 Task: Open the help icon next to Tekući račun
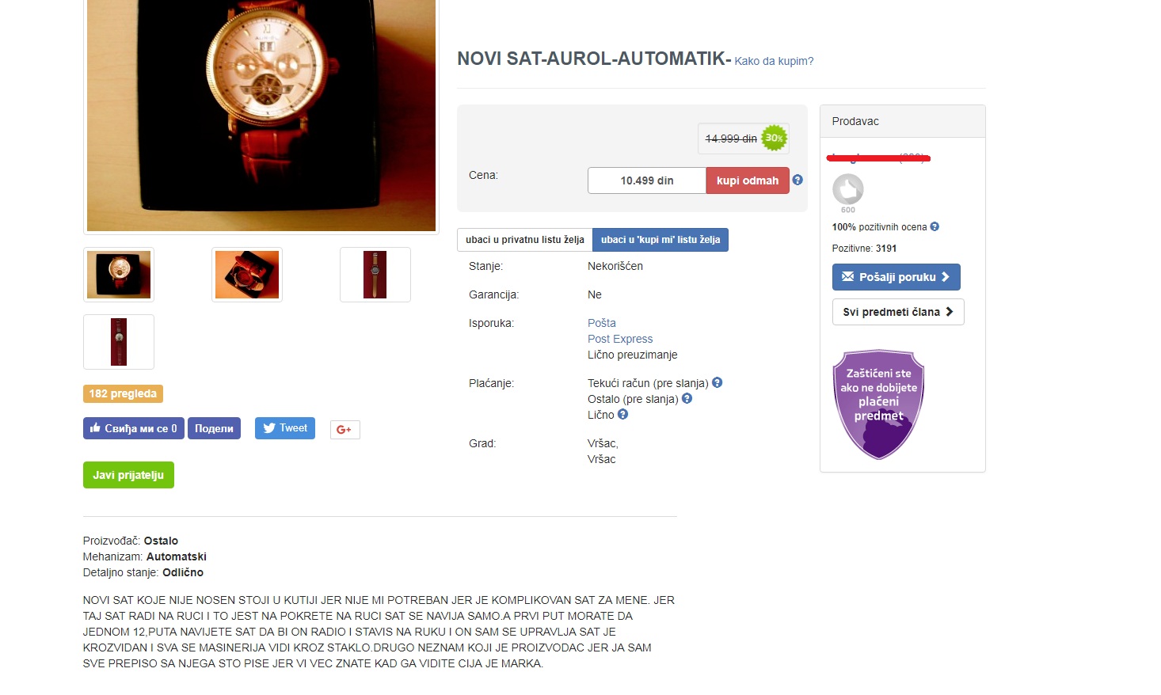click(717, 382)
